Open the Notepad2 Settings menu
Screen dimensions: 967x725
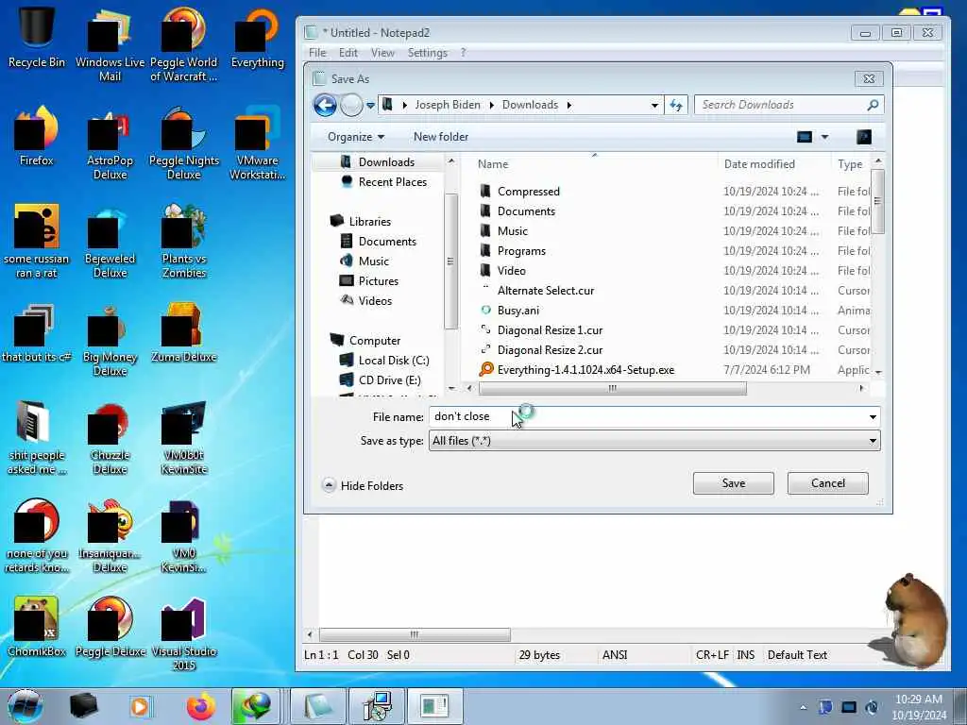(428, 53)
